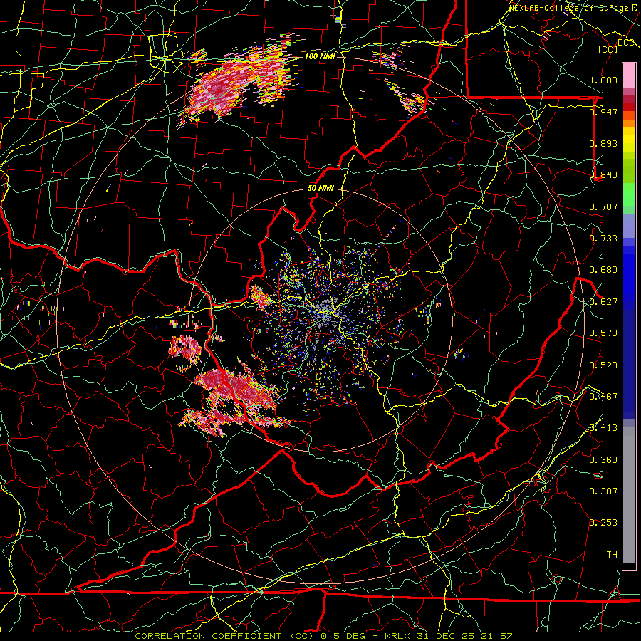Click the 1.000 value on color scale
Screen dimensions: 641x641
pos(603,80)
